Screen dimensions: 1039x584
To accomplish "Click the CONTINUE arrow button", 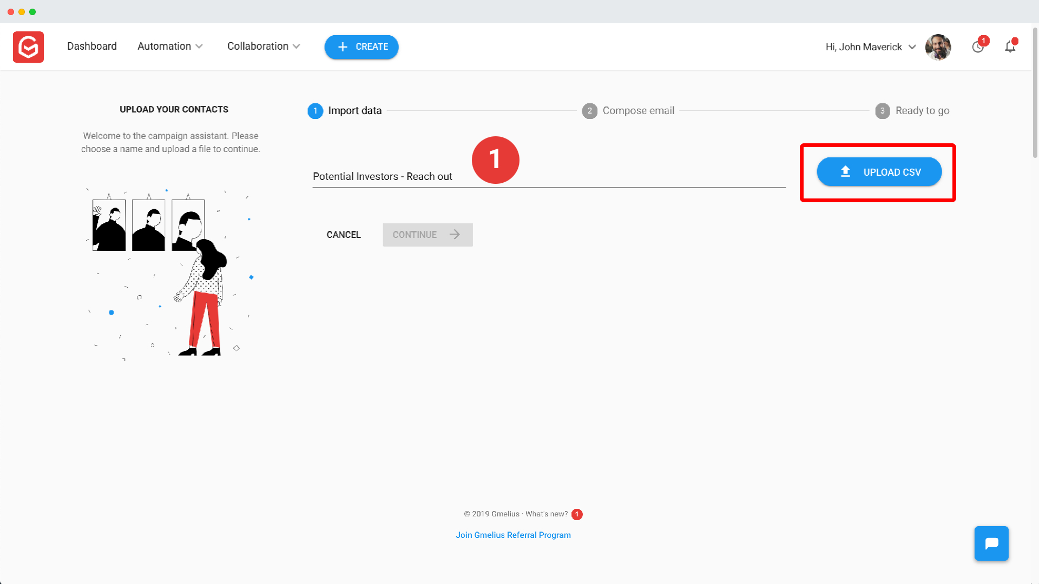I will click(428, 235).
